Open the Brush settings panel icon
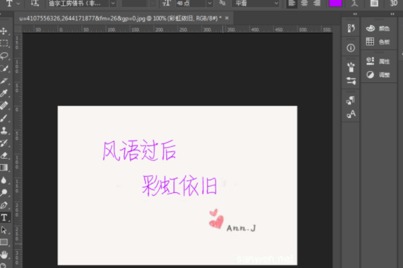The image size is (403, 268). [x=351, y=81]
